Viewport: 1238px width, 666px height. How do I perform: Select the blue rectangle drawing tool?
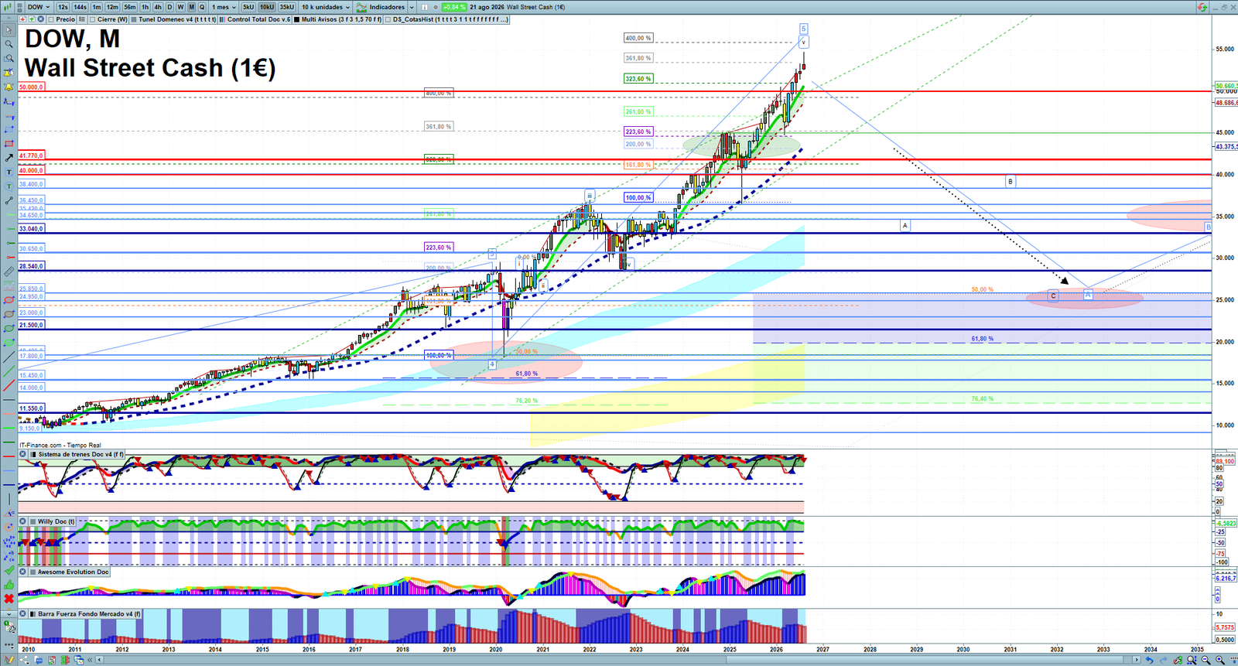[9, 129]
